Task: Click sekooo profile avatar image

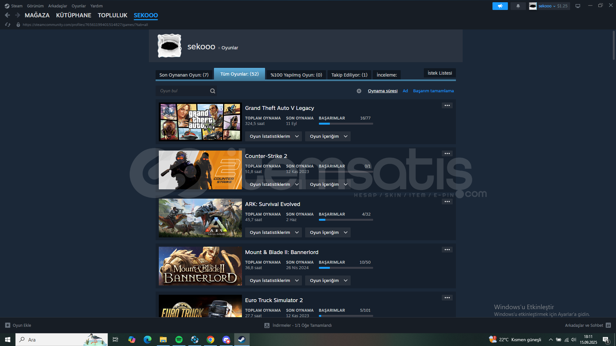Action: 169,46
